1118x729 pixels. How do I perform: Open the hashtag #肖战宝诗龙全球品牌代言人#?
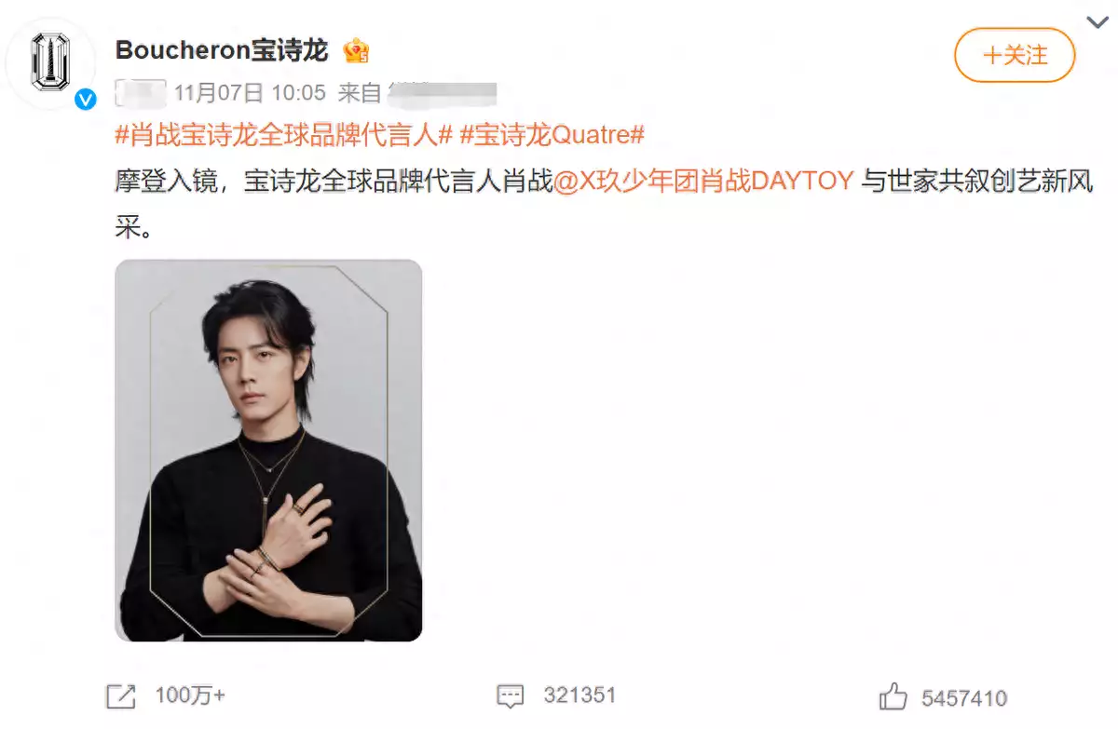coord(283,135)
